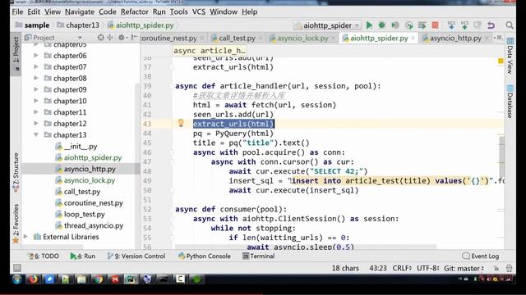
Task: Click the UTF-8 encoding status entry
Action: pyautogui.click(x=427, y=268)
